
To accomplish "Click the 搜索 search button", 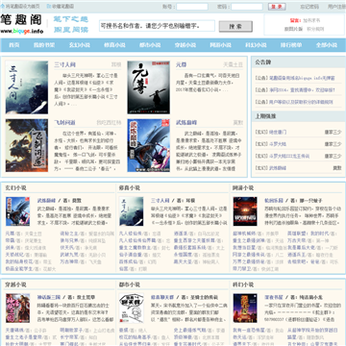I will coord(235,27).
